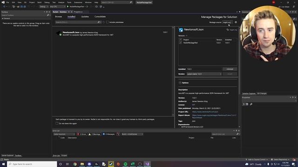Open the Output tab
The width and height of the screenshot is (298, 167).
tap(64, 155)
